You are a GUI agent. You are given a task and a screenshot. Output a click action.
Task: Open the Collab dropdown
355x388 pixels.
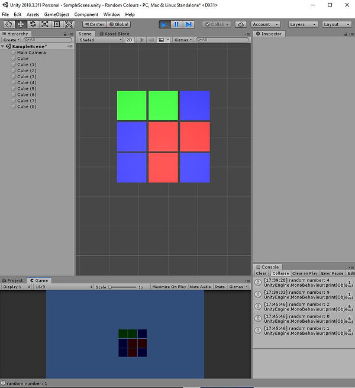pyautogui.click(x=217, y=24)
